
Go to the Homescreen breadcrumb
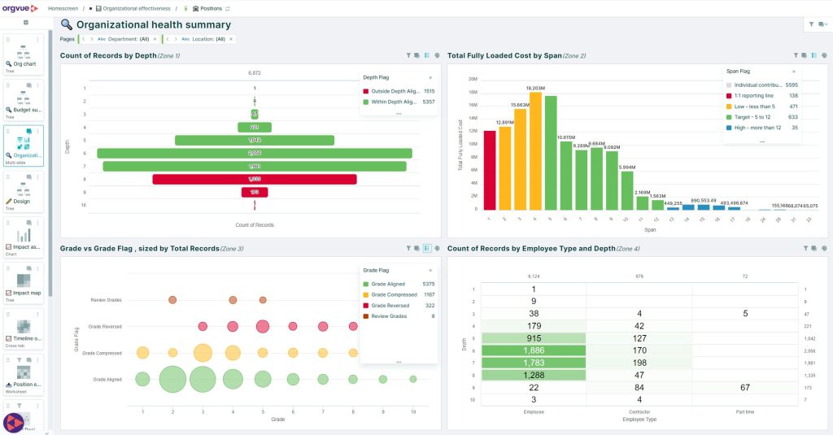pos(63,8)
